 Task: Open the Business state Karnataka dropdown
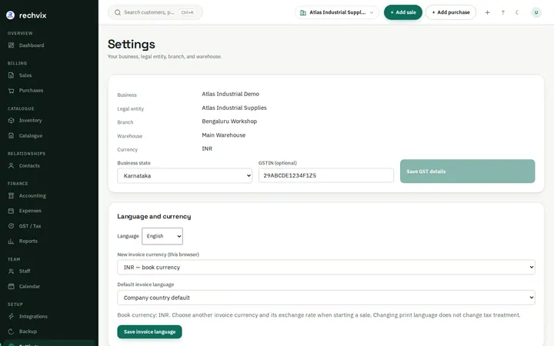(x=185, y=175)
